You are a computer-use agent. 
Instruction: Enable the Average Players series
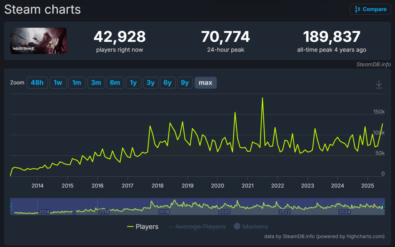coord(200,227)
